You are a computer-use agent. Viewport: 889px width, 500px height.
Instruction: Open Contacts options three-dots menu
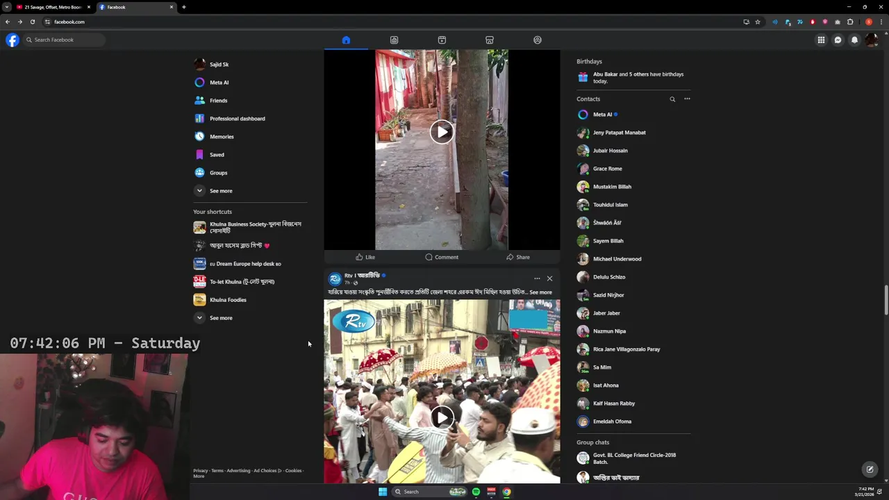(687, 99)
